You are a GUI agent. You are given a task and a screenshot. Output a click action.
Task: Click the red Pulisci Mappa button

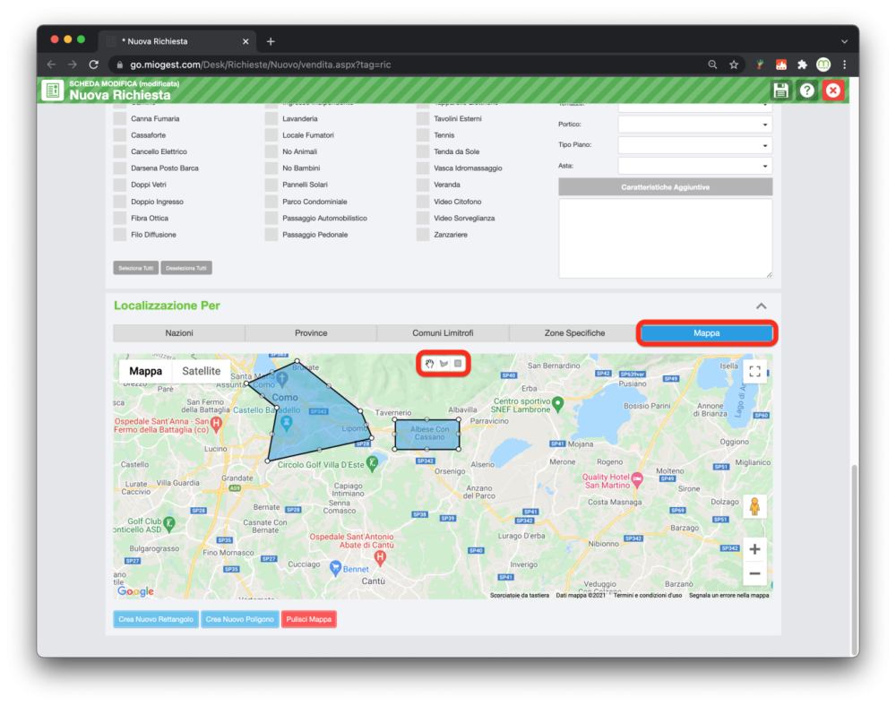[x=308, y=619]
